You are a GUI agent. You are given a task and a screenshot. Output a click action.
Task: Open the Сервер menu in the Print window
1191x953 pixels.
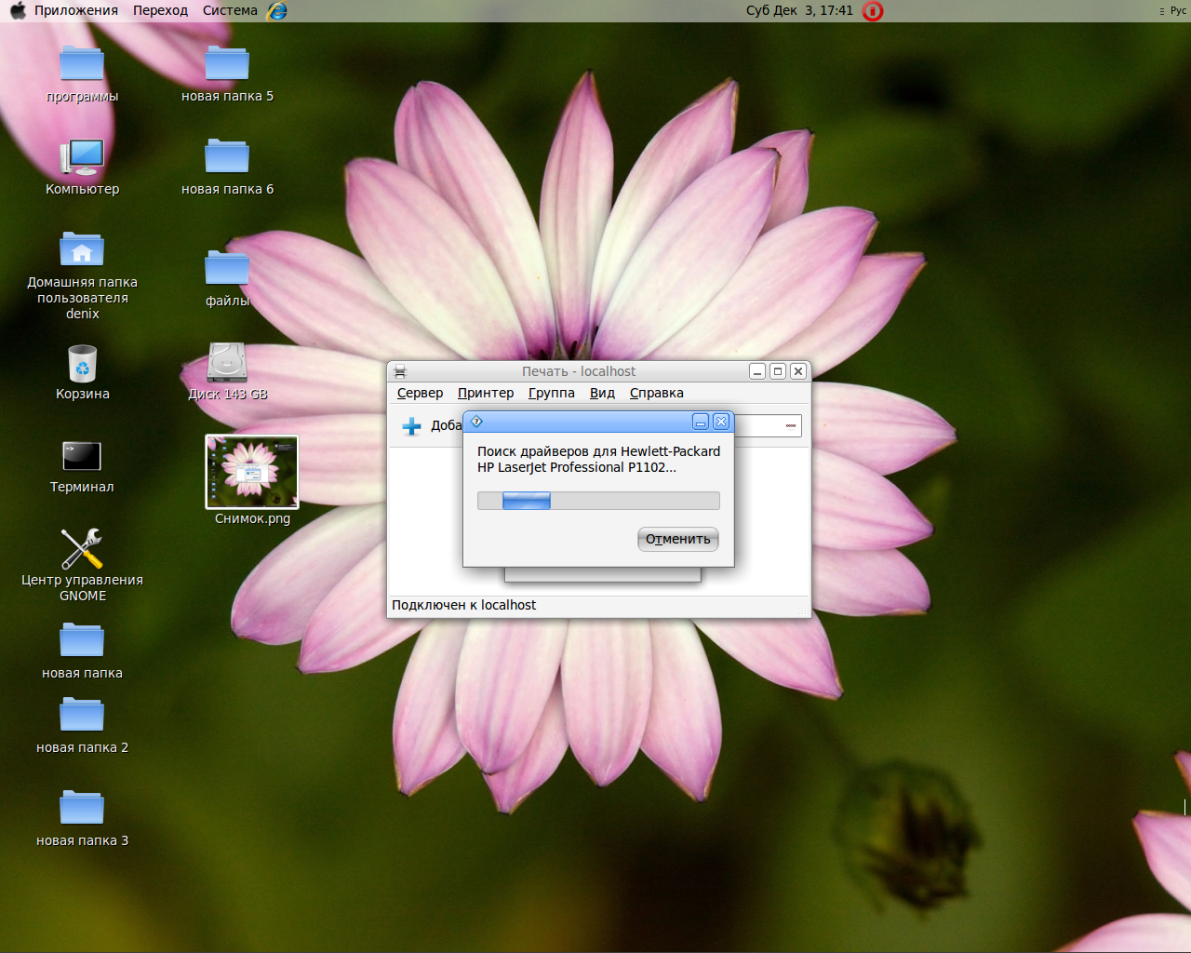(x=420, y=394)
